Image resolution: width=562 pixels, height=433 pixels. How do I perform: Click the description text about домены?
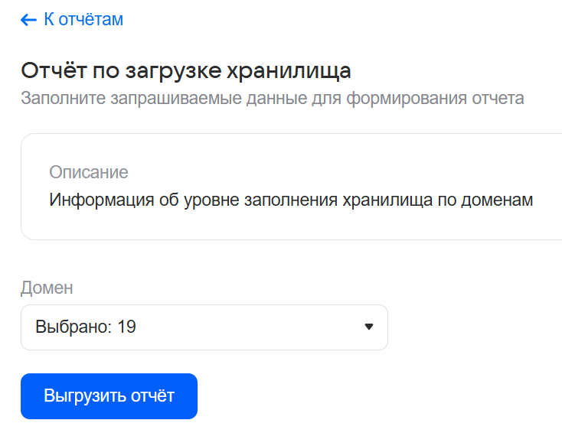[291, 200]
